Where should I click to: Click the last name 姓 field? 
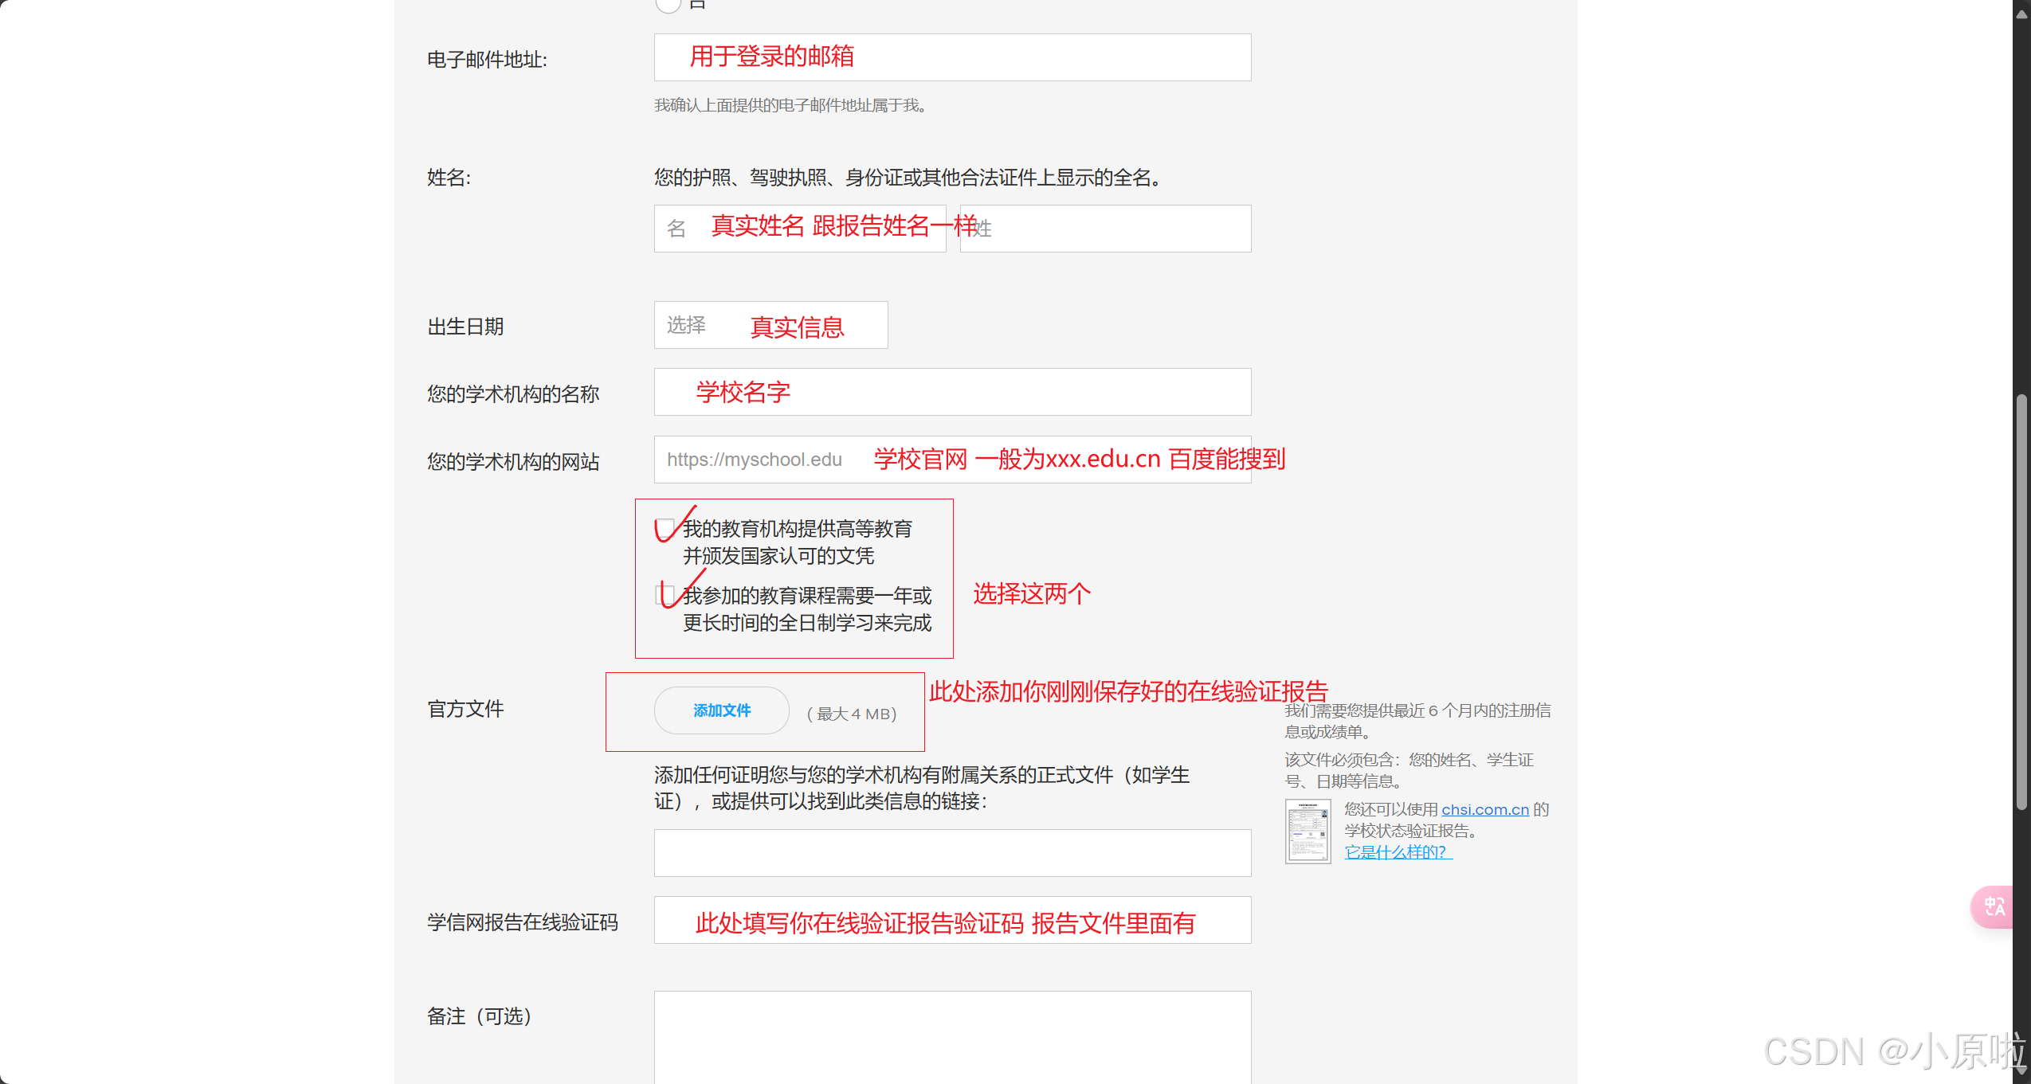click(x=1104, y=229)
